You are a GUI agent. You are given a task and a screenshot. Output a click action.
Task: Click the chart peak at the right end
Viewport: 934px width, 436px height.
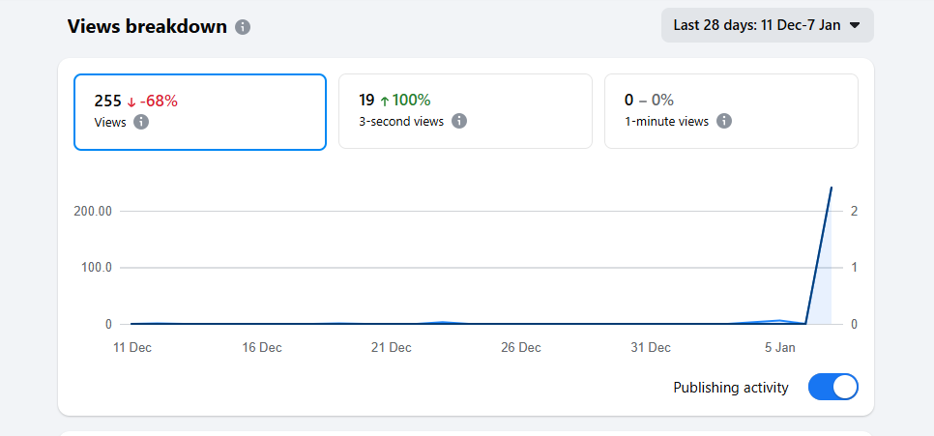point(832,188)
